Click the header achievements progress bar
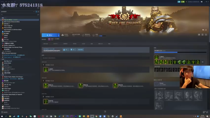The image size is (210, 118). [x=102, y=36]
